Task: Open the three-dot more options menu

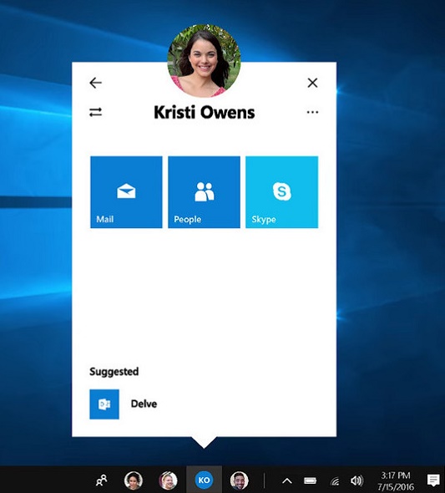Action: [312, 112]
